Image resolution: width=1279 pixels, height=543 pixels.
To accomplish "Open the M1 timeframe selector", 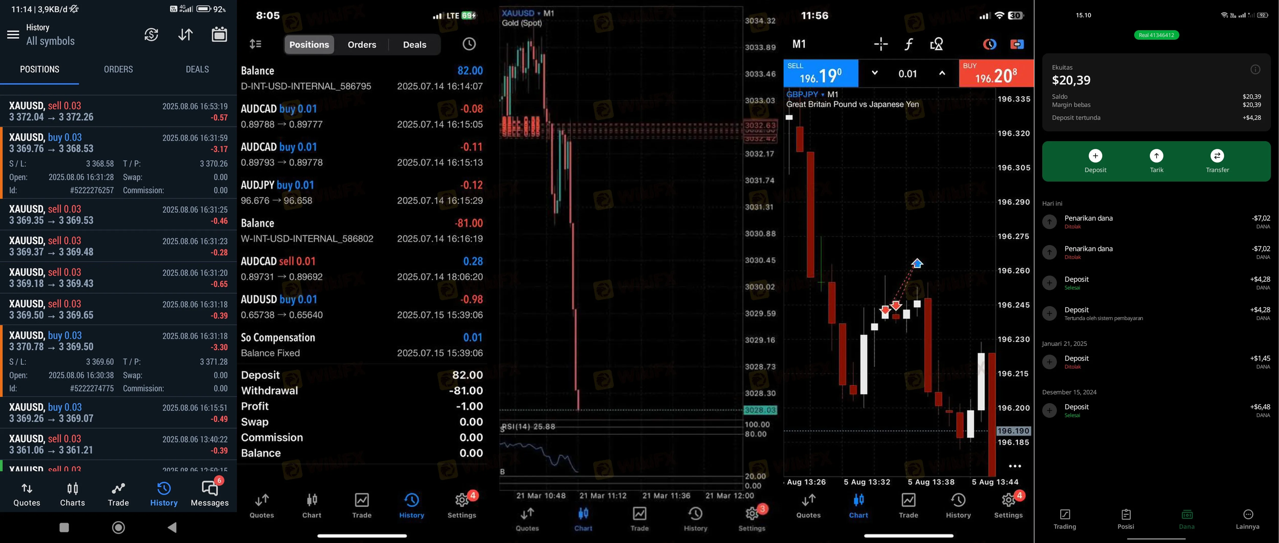I will pyautogui.click(x=799, y=44).
